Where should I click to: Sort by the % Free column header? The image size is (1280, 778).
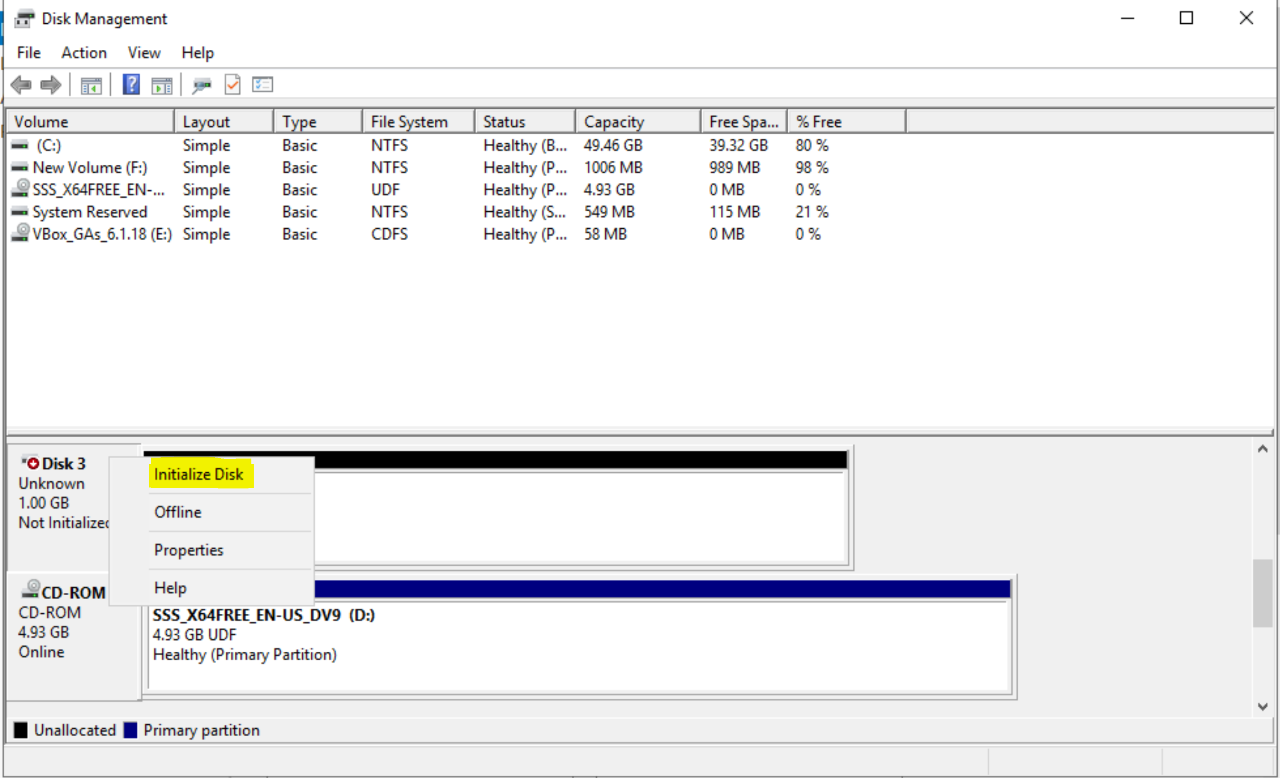(847, 122)
